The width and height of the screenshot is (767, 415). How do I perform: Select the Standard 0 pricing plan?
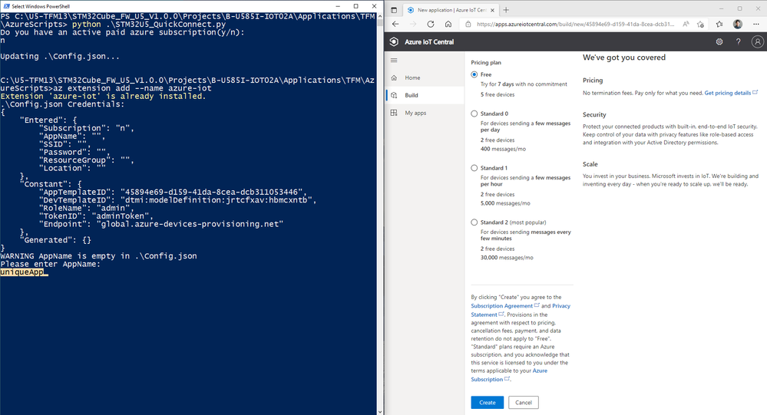pos(474,114)
